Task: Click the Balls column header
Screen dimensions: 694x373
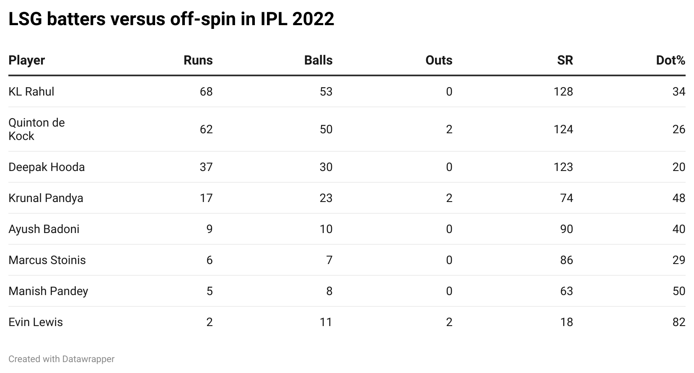Action: [x=318, y=60]
